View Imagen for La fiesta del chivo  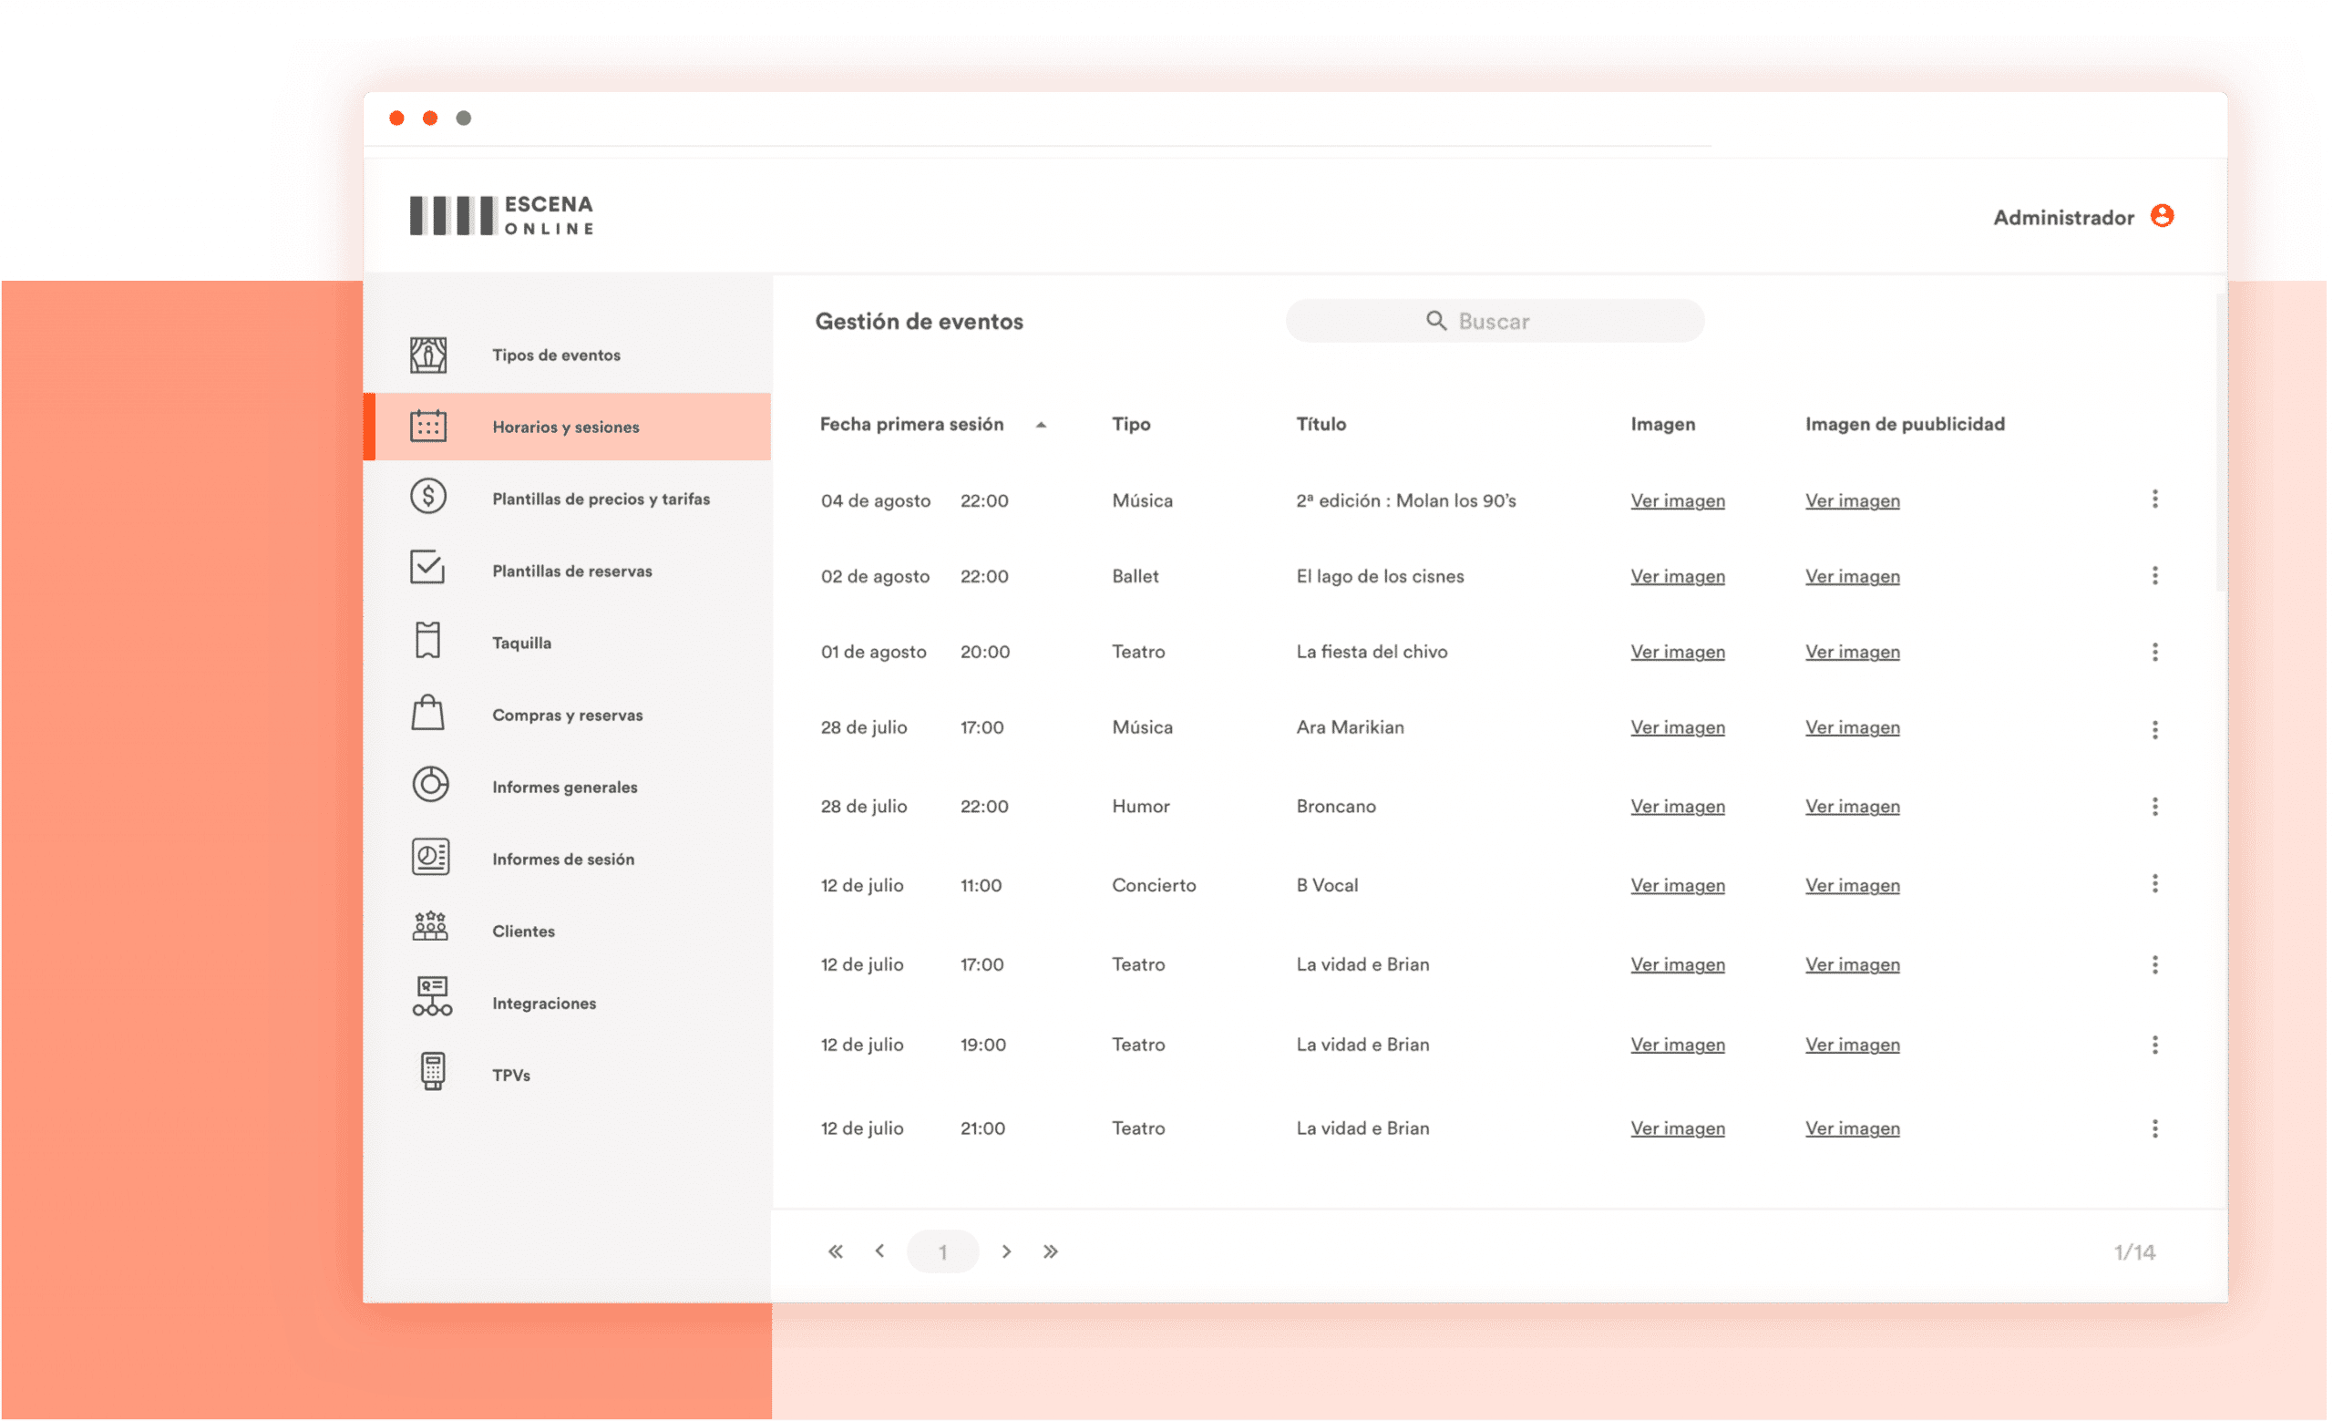(x=1679, y=653)
